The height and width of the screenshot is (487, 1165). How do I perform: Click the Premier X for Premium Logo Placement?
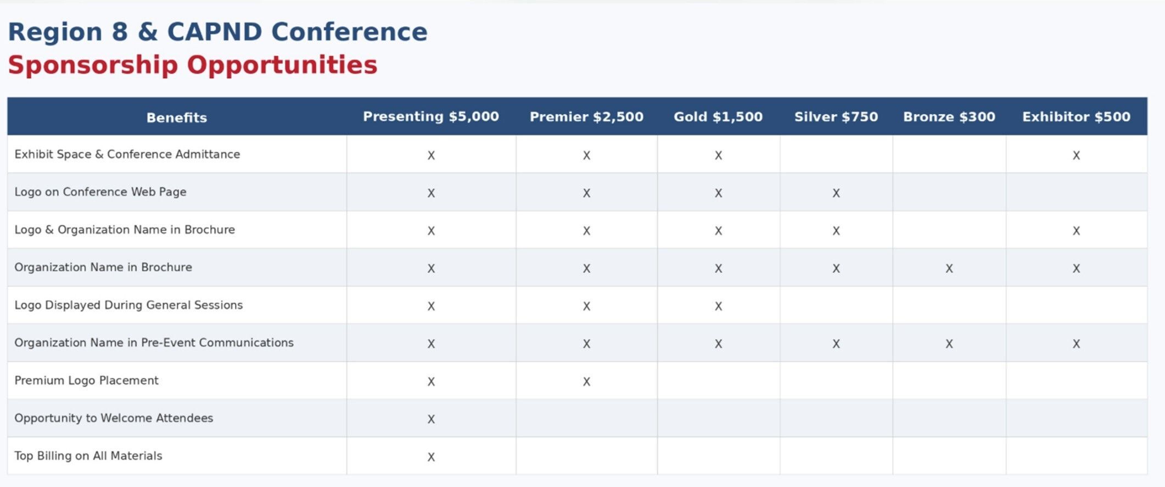pos(586,382)
